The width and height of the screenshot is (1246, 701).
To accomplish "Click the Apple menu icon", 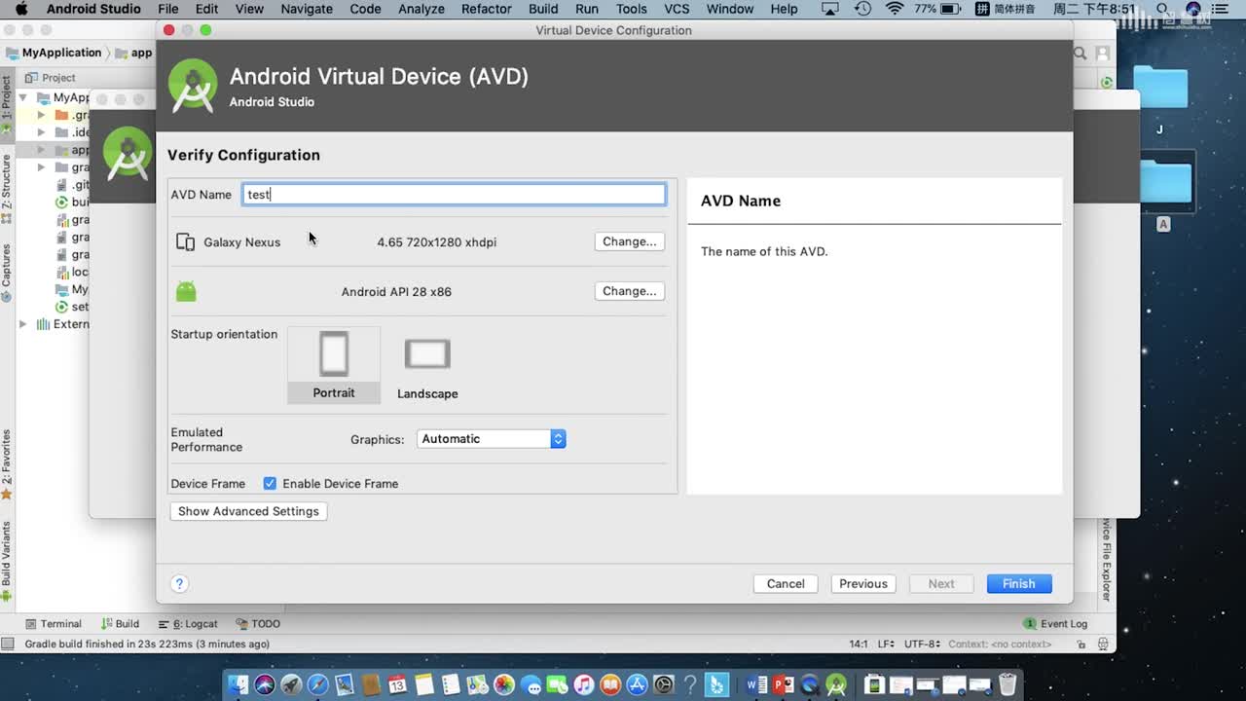I will click(21, 9).
